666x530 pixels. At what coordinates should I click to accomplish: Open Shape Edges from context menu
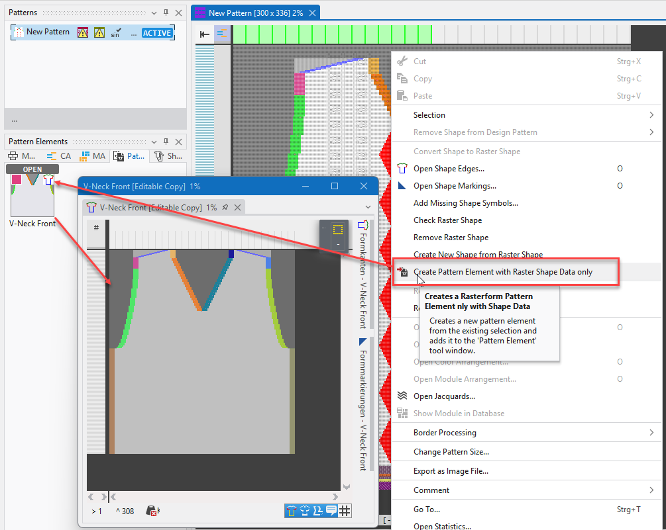tap(448, 169)
